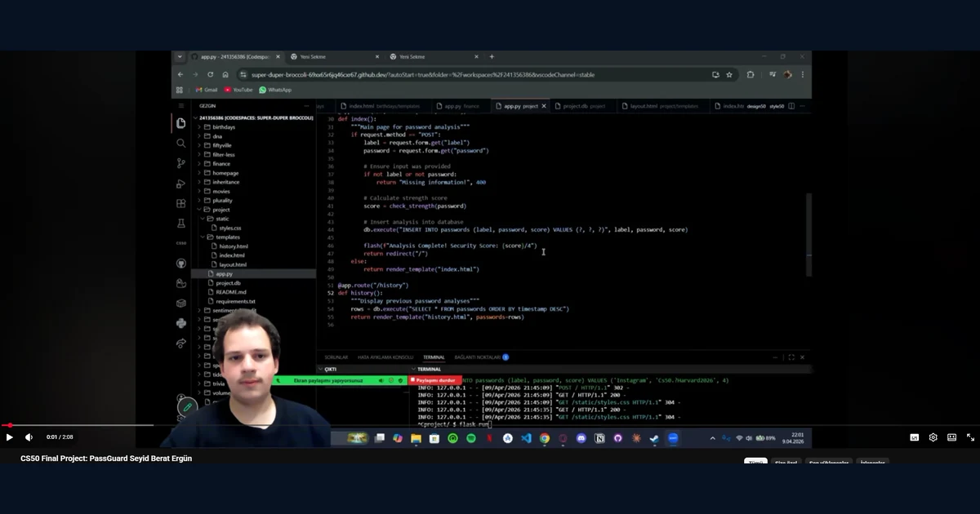This screenshot has width=980, height=514.
Task: Close the bottom panel
Action: tap(802, 357)
